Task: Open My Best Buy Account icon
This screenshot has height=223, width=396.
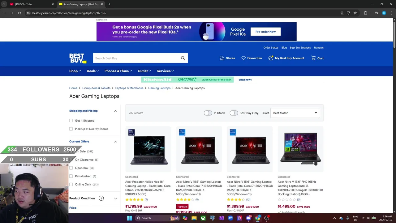Action: [x=271, y=58]
